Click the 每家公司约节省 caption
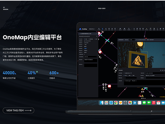The height and width of the screenshot is (124, 165). [9, 78]
